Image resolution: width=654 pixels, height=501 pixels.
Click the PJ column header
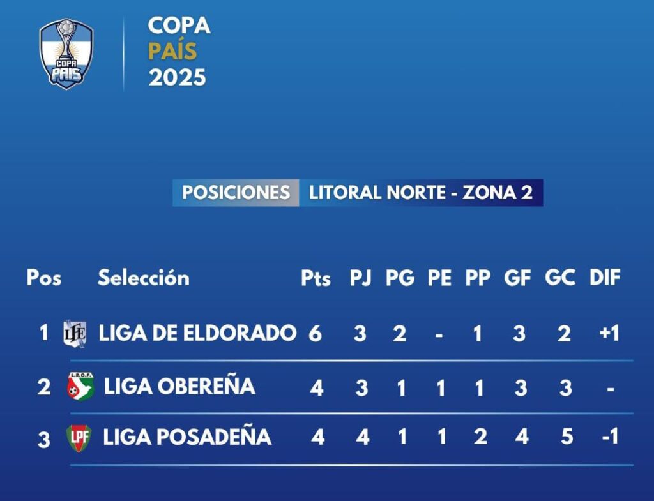361,278
